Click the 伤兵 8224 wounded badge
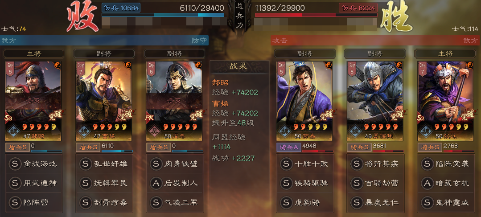 point(358,8)
